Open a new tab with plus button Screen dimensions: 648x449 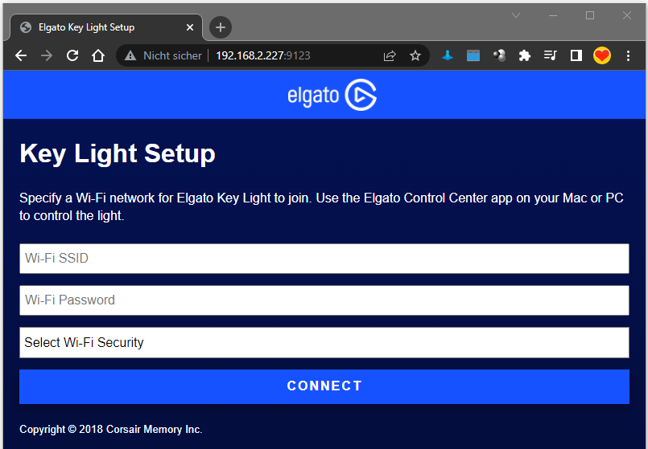[x=220, y=27]
